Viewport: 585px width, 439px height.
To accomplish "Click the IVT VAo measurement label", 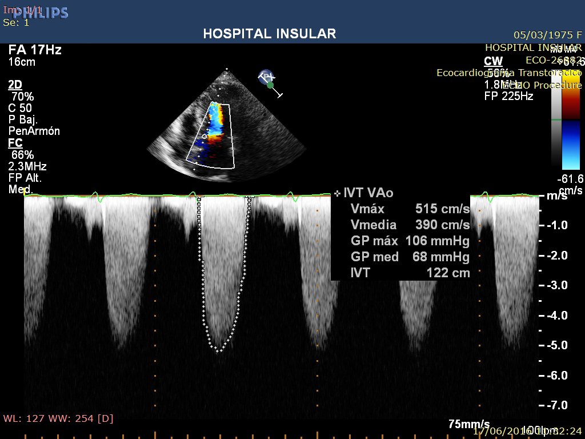I will 368,193.
